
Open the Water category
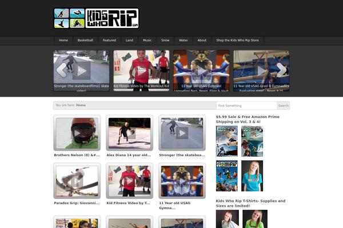coord(184,40)
